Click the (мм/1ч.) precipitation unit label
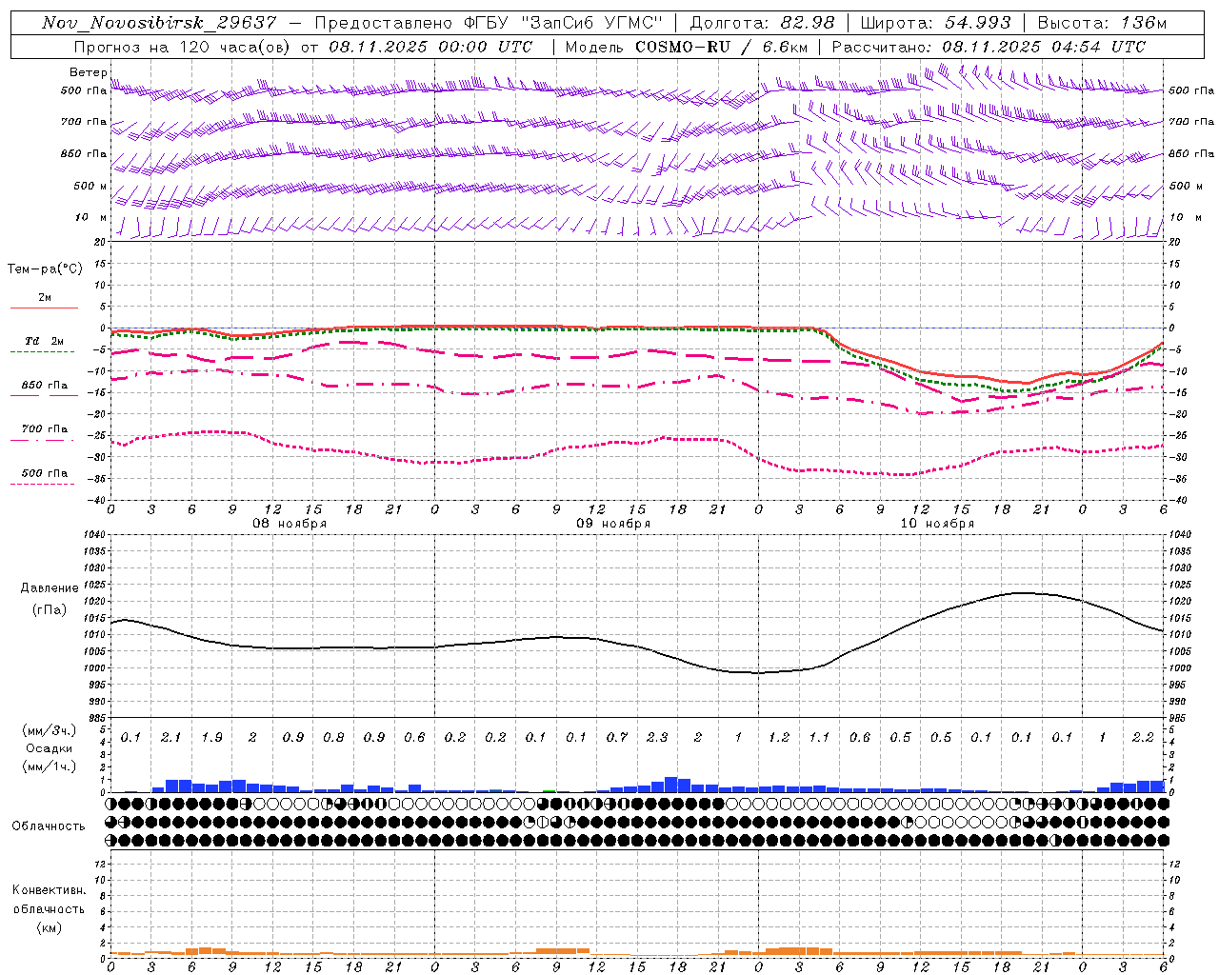 48,766
